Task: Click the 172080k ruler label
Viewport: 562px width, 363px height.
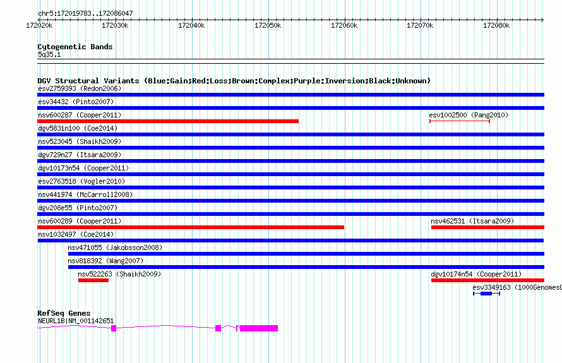Action: point(496,25)
